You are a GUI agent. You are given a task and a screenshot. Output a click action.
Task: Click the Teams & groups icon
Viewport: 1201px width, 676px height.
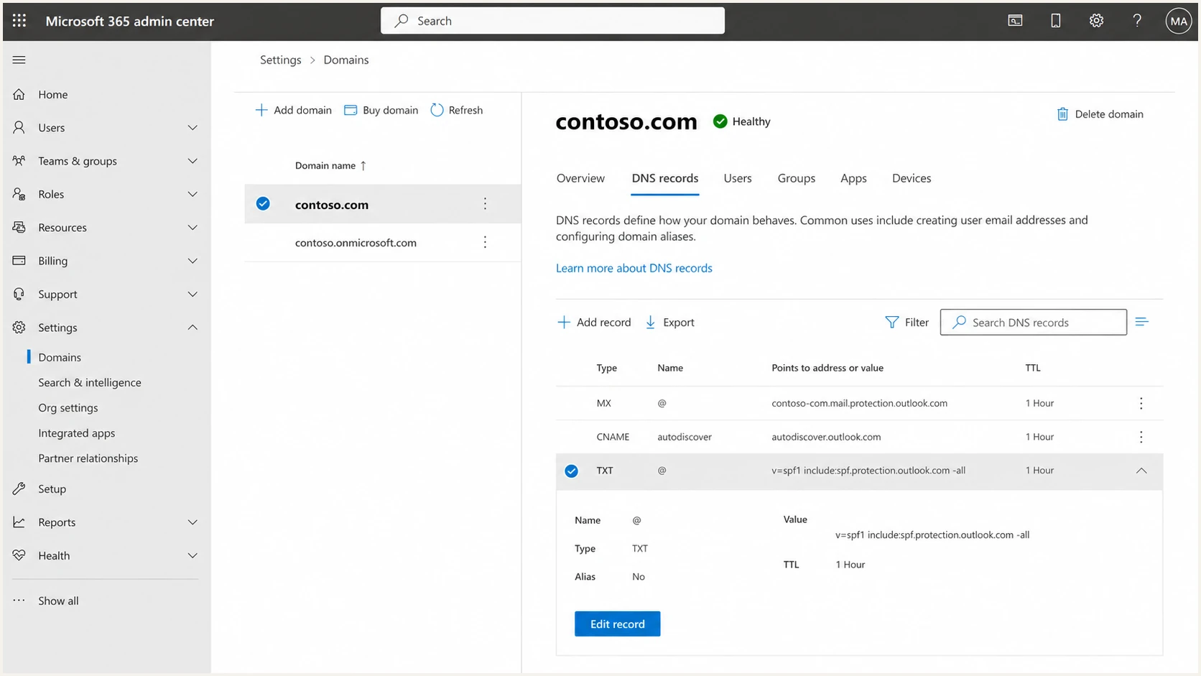(x=19, y=161)
